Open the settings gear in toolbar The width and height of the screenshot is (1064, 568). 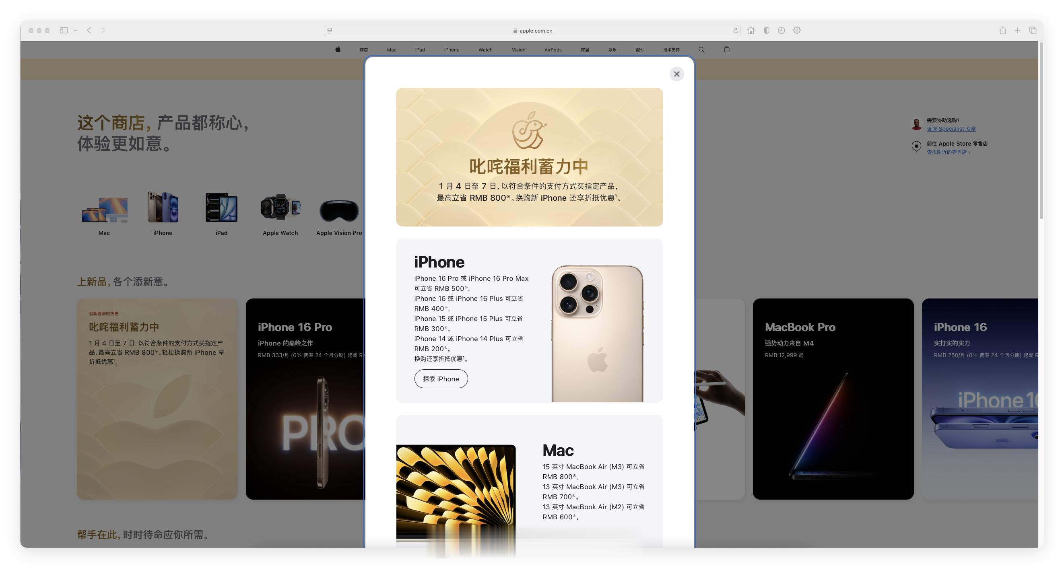click(797, 30)
